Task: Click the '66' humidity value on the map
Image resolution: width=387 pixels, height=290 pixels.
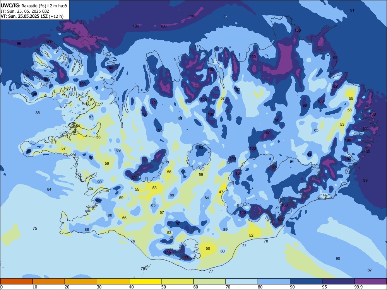Action: coord(98,137)
